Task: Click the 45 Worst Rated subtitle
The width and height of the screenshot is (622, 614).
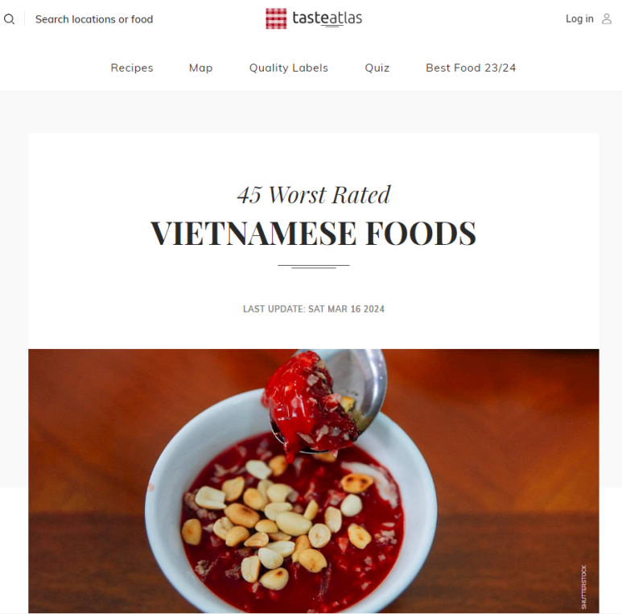Action: pos(314,195)
